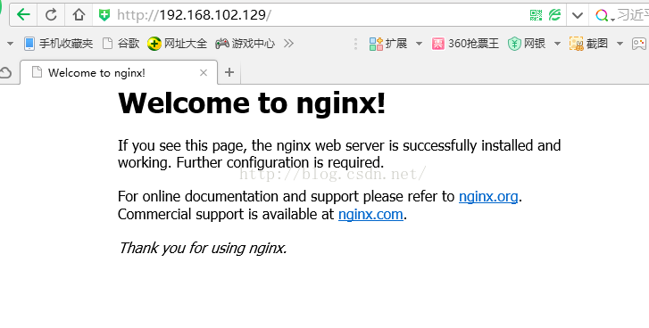Viewport: 649px width, 328px height.
Task: Show more bookmarks with double chevron
Action: tap(288, 44)
